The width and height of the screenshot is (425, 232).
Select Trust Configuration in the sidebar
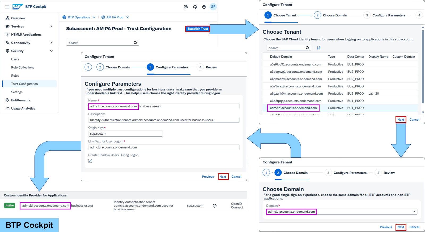coord(29,84)
